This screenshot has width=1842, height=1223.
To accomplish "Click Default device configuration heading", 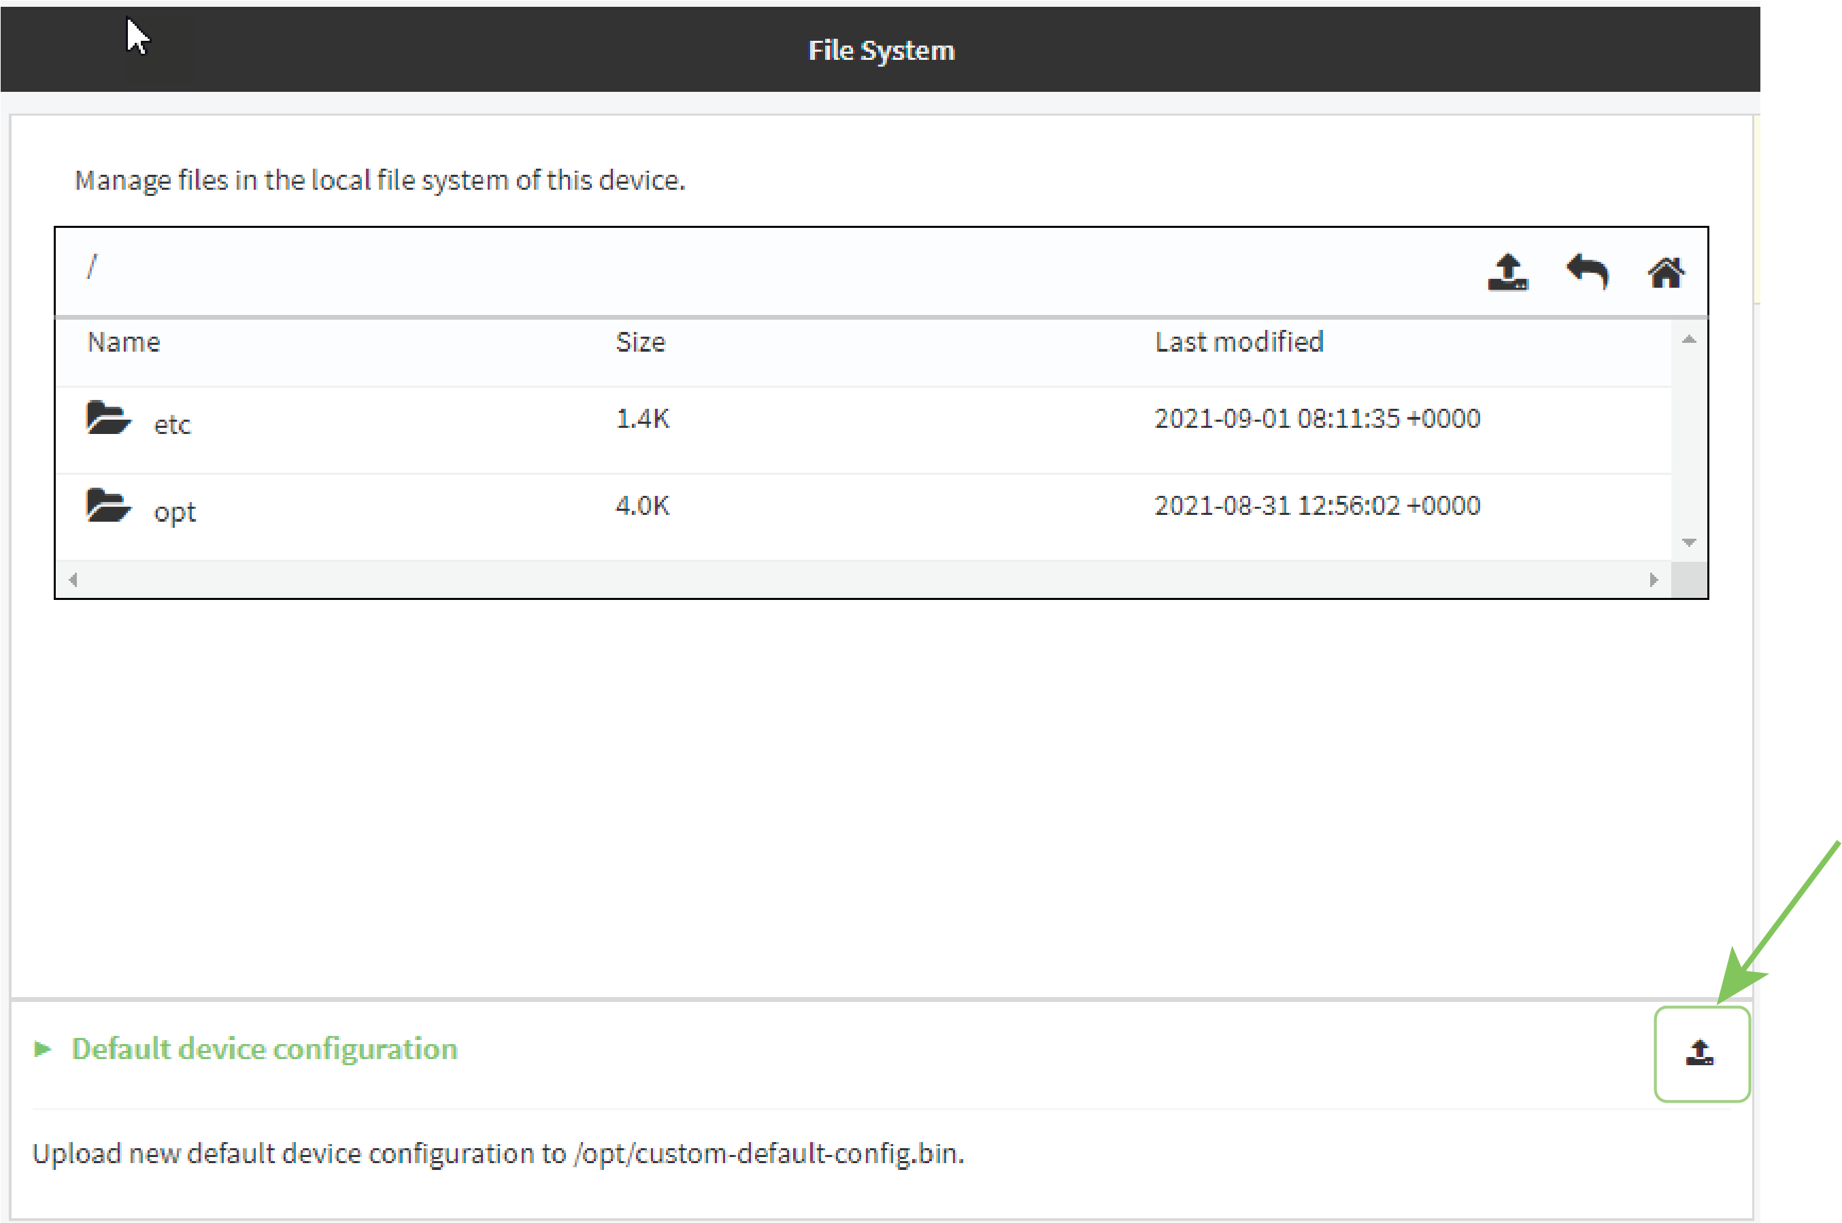I will point(265,1049).
